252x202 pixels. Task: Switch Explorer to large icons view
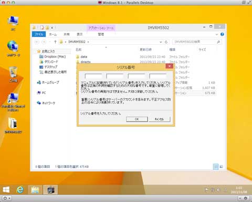[x=221, y=167]
